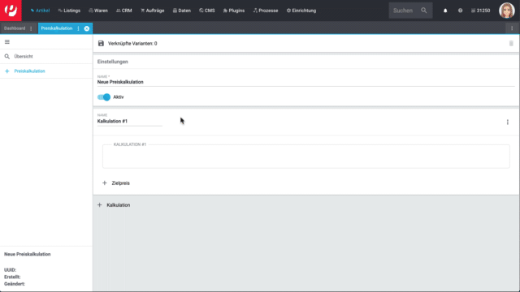Open Dashboard tab options dots
The width and height of the screenshot is (520, 292).
coord(31,28)
